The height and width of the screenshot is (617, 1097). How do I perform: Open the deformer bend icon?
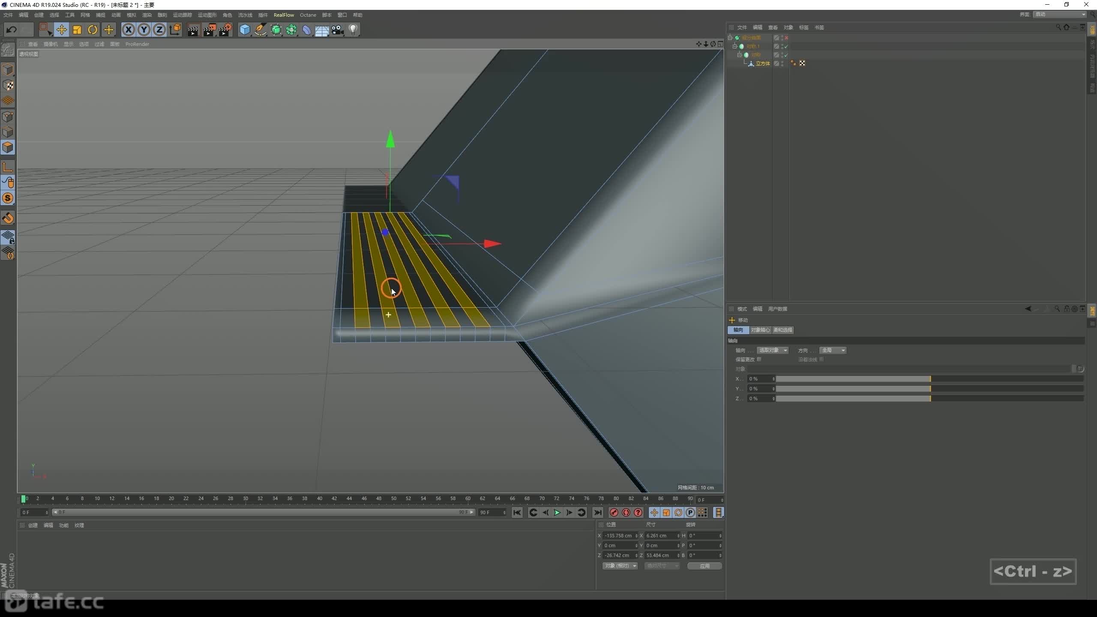coord(307,30)
